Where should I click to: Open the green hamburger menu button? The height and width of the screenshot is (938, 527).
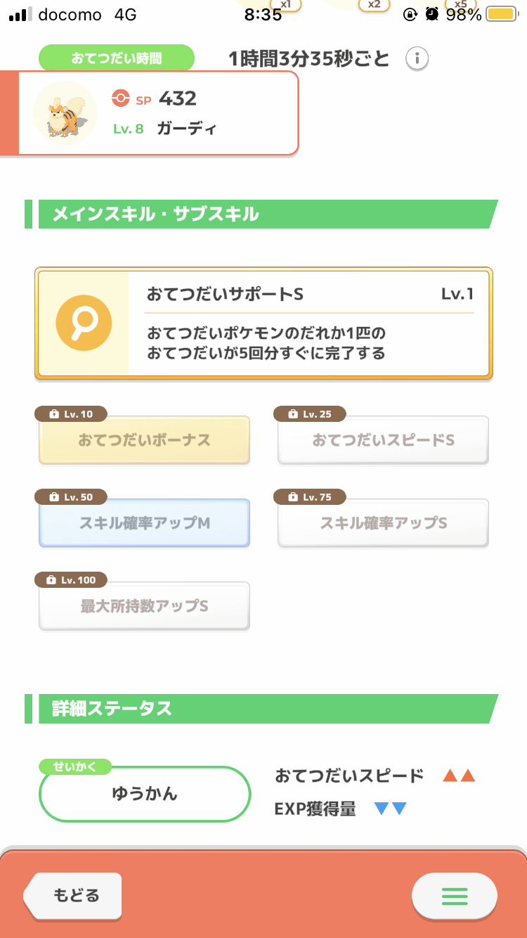(x=454, y=897)
